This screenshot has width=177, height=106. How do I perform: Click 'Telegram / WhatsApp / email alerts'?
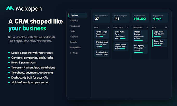33,68
